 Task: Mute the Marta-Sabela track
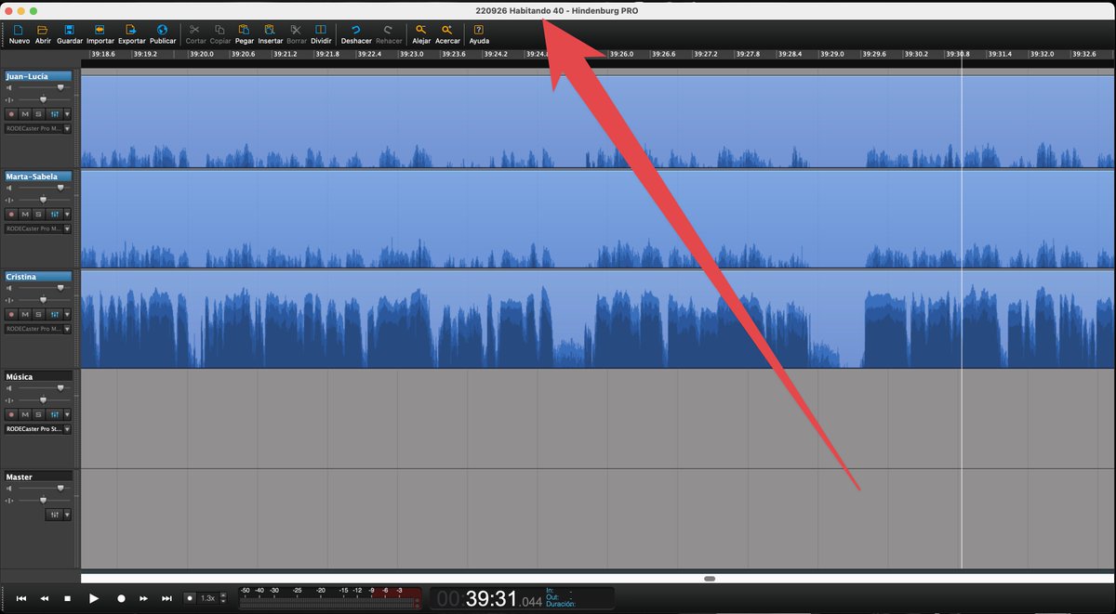(x=25, y=214)
